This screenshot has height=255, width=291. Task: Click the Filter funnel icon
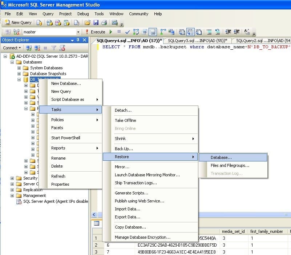click(x=54, y=48)
